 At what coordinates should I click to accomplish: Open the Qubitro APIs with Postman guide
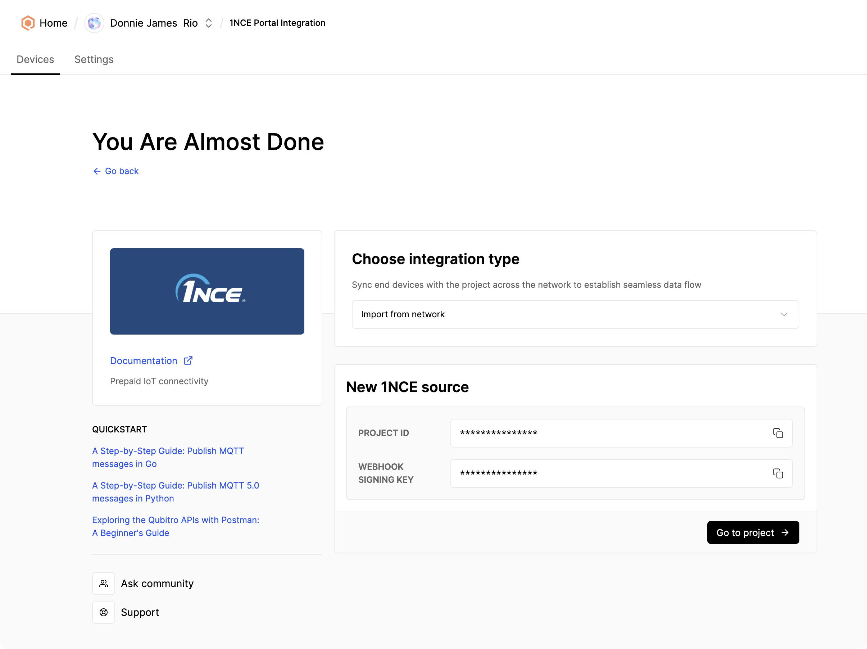(176, 526)
